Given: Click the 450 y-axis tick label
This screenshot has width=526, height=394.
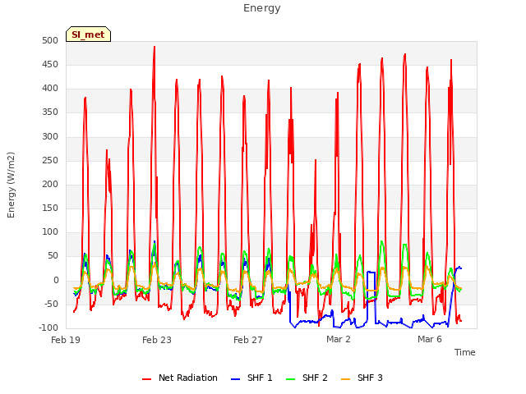Looking at the screenshot, I should click(50, 64).
